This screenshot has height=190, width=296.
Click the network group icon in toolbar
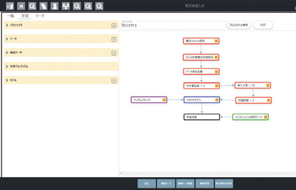click(66, 6)
